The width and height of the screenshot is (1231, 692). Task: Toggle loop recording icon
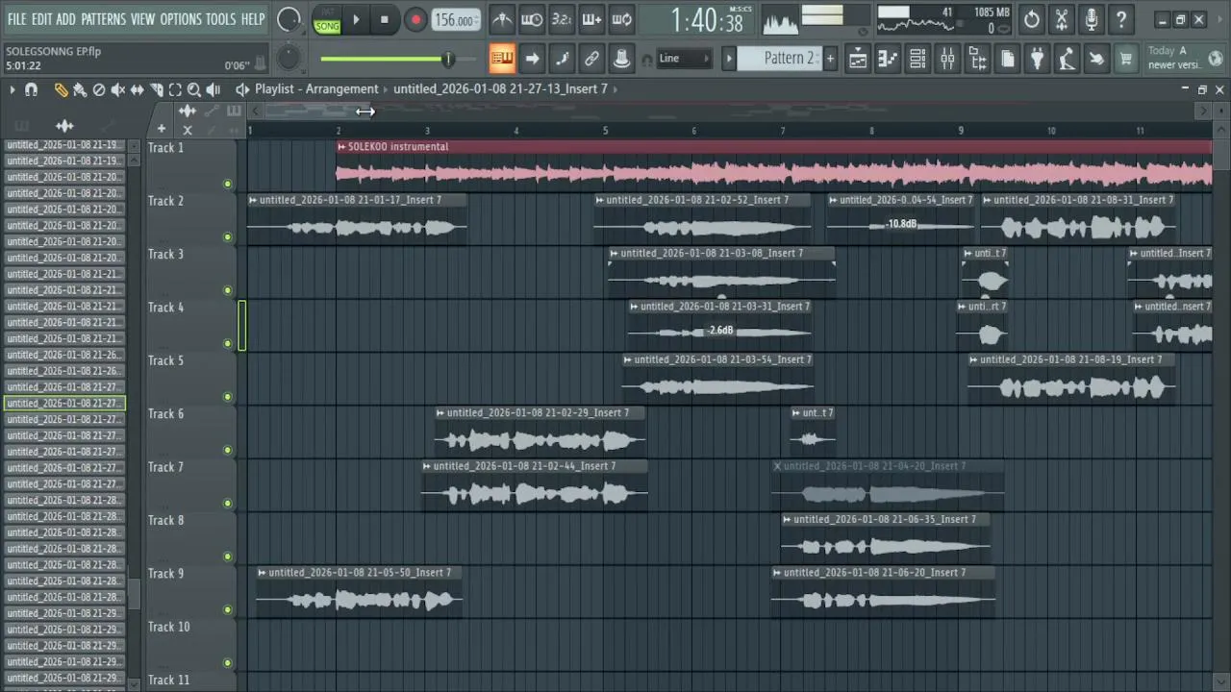[622, 19]
